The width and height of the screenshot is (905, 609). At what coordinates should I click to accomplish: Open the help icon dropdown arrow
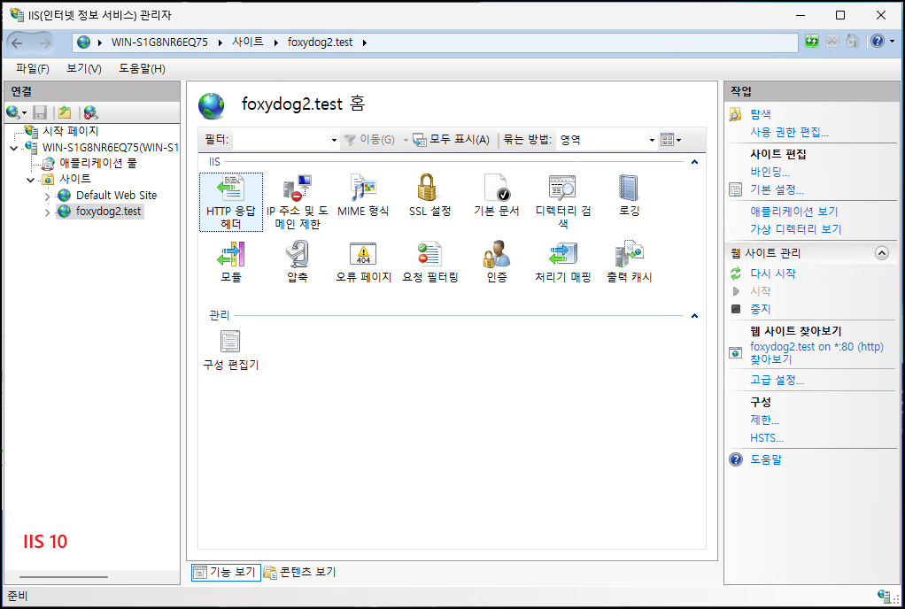pos(892,42)
